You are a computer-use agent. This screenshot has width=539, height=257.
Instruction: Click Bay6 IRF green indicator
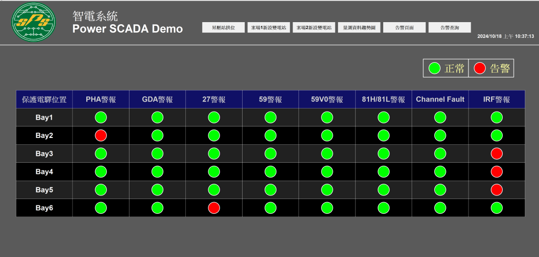(497, 208)
